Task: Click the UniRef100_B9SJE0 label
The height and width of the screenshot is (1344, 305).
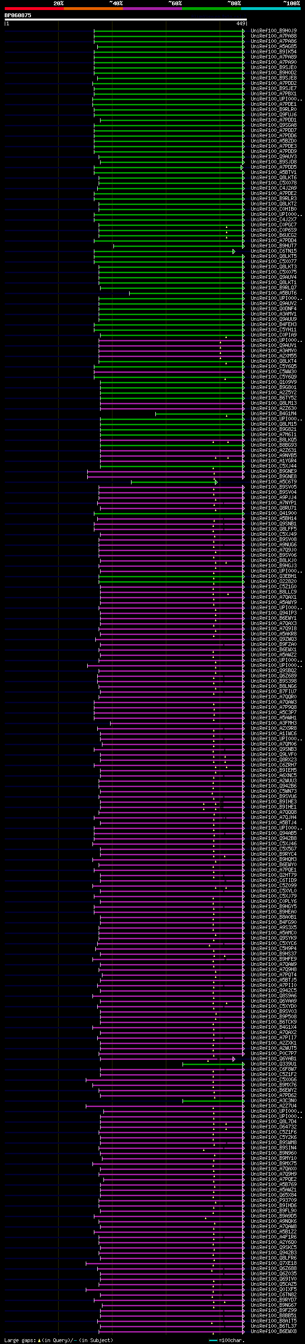Action: 274,67
